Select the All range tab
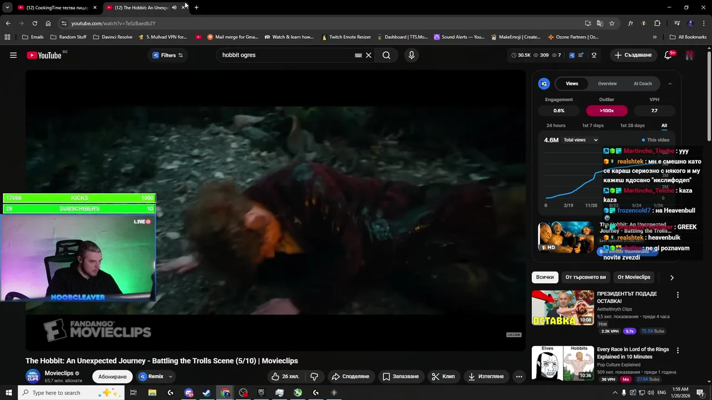 pos(664,126)
